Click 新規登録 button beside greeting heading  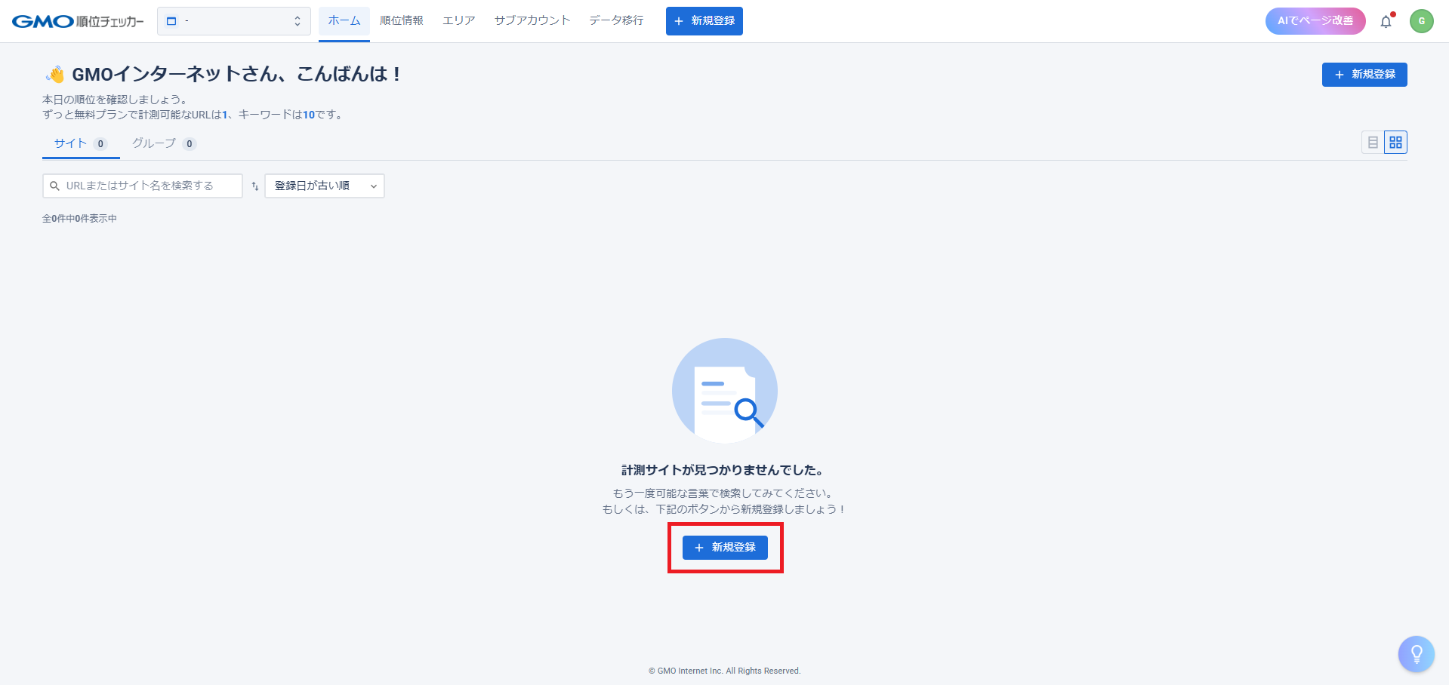tap(1364, 75)
